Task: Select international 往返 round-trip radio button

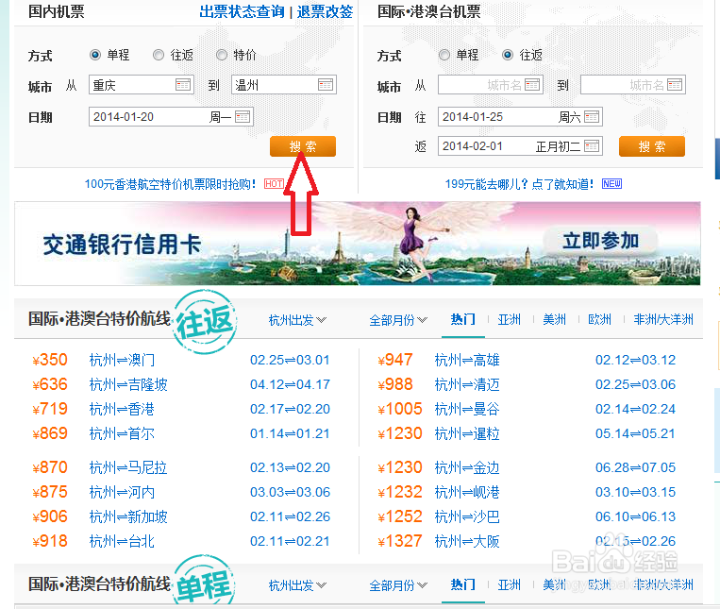Action: tap(508, 55)
